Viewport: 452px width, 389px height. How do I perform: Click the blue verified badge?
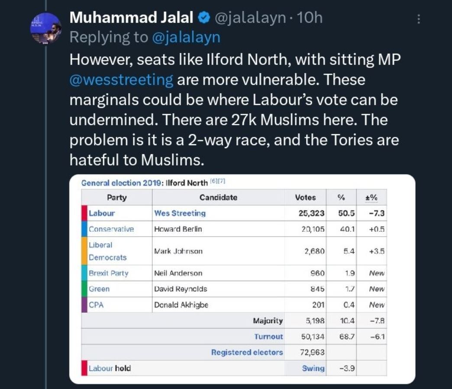click(x=203, y=18)
